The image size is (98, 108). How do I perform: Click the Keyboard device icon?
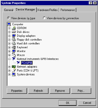(14, 47)
